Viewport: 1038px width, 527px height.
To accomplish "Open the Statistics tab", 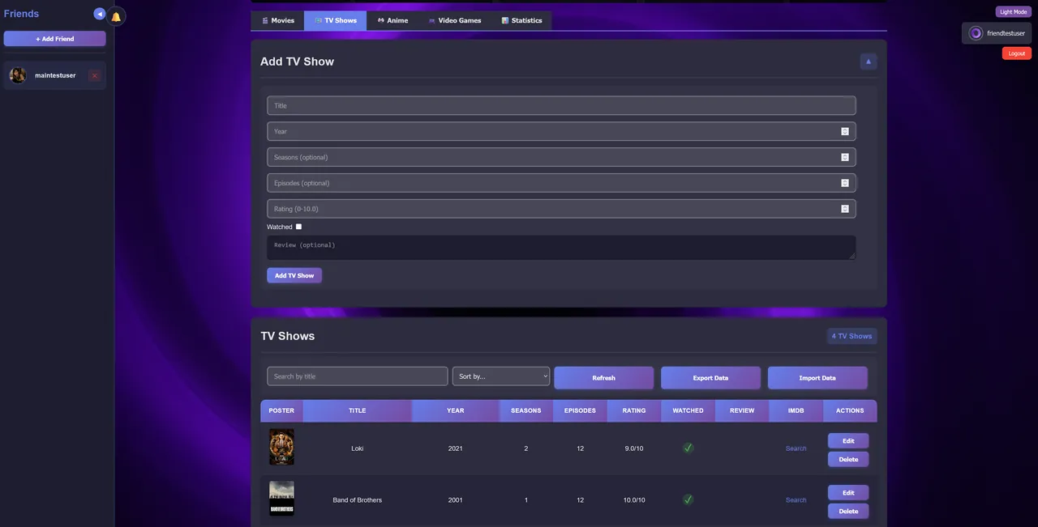I will click(x=521, y=20).
